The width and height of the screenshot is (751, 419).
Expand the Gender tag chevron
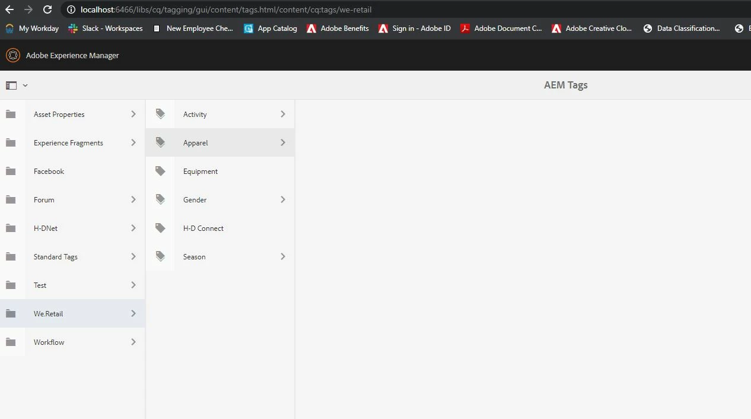tap(283, 199)
